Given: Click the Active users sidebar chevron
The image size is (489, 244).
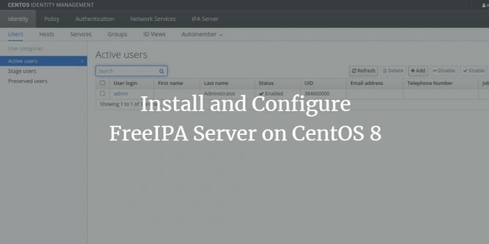Looking at the screenshot, I should (x=82, y=61).
